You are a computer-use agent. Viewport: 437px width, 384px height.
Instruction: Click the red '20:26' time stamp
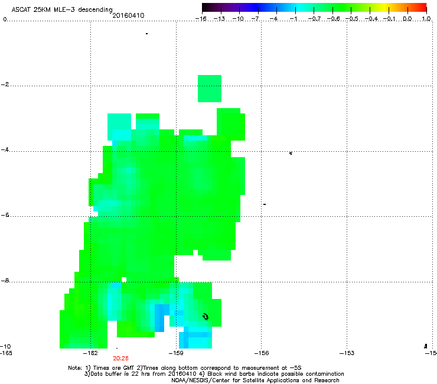click(x=120, y=359)
